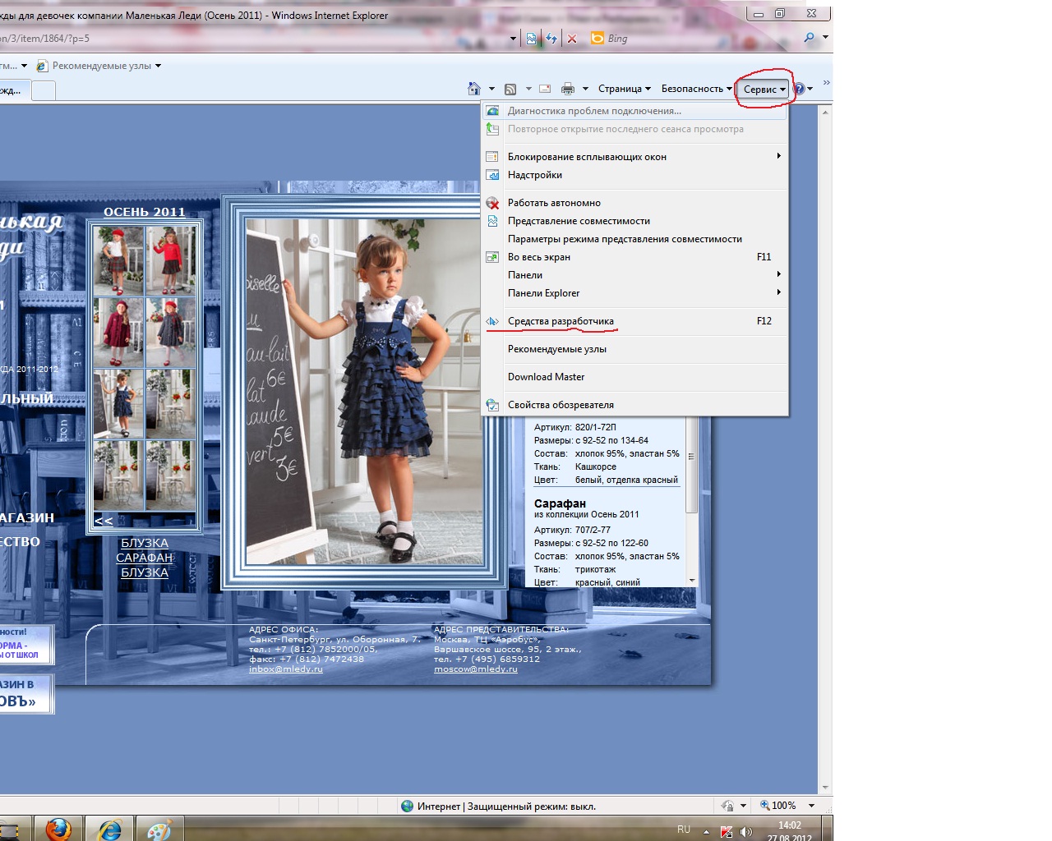Select 'Средства разработчика' menu item

pos(561,321)
